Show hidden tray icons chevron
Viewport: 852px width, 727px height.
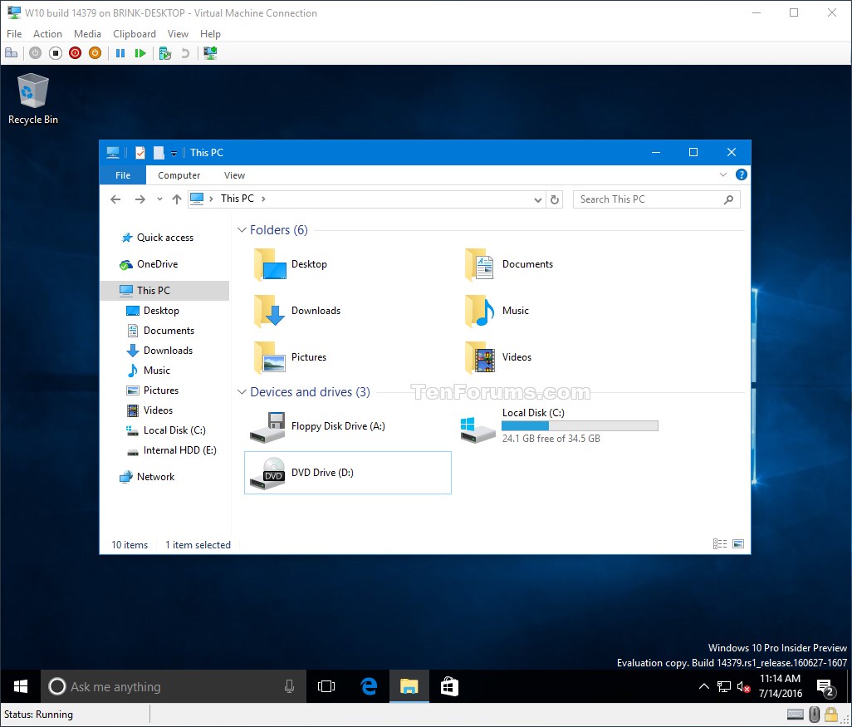coord(703,687)
